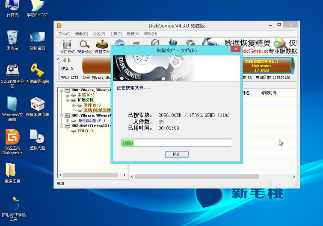Screen dimensions: 323x226
Task: Click the 修改时间 column header
Action: tap(269, 93)
